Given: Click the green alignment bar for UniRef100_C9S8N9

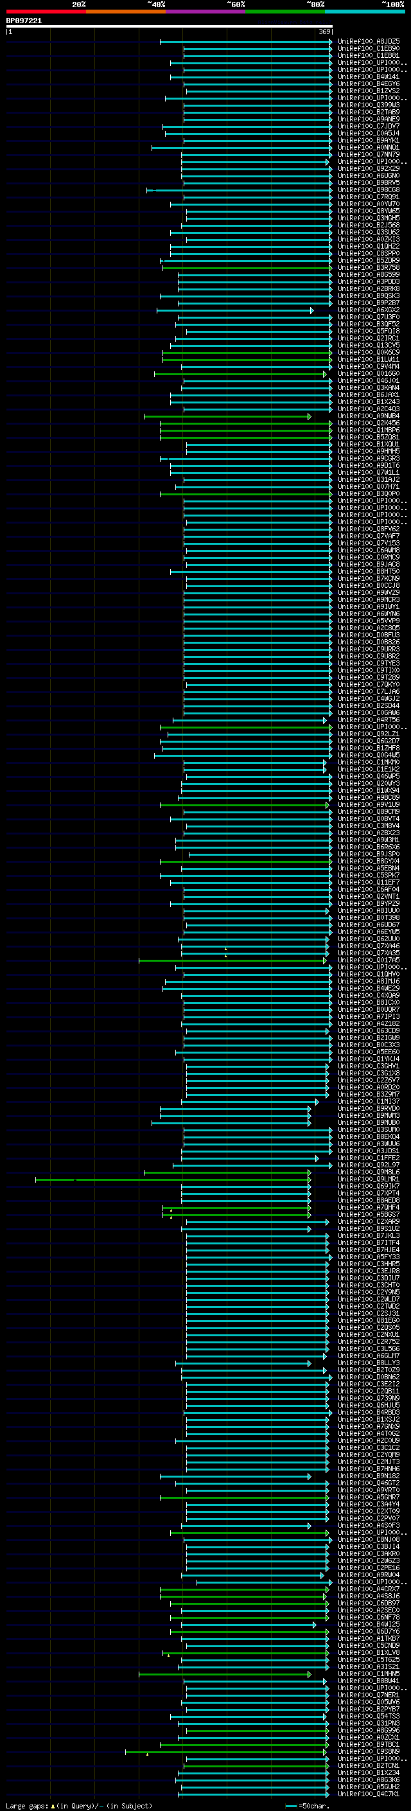Looking at the screenshot, I should coord(225,1751).
